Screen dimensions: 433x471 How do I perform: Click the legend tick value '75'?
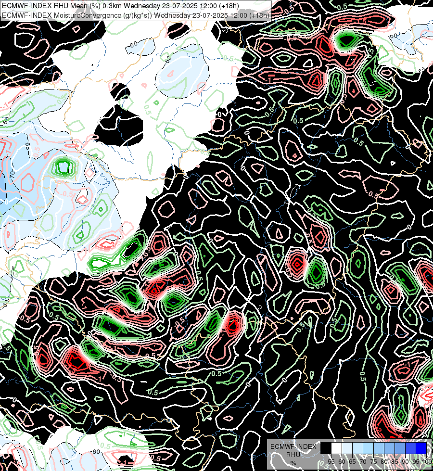pos(373,462)
